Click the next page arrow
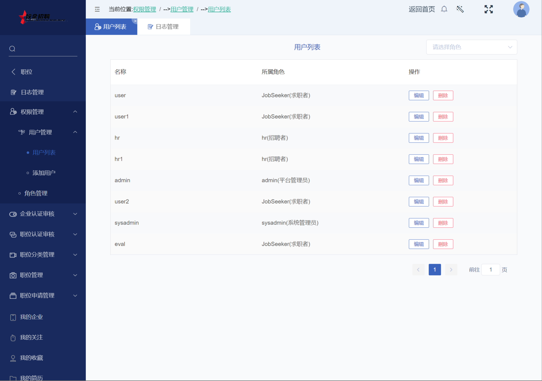This screenshot has width=542, height=381. (x=451, y=270)
